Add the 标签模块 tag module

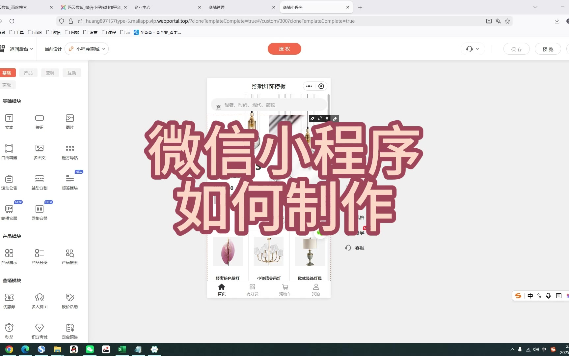pyautogui.click(x=70, y=182)
